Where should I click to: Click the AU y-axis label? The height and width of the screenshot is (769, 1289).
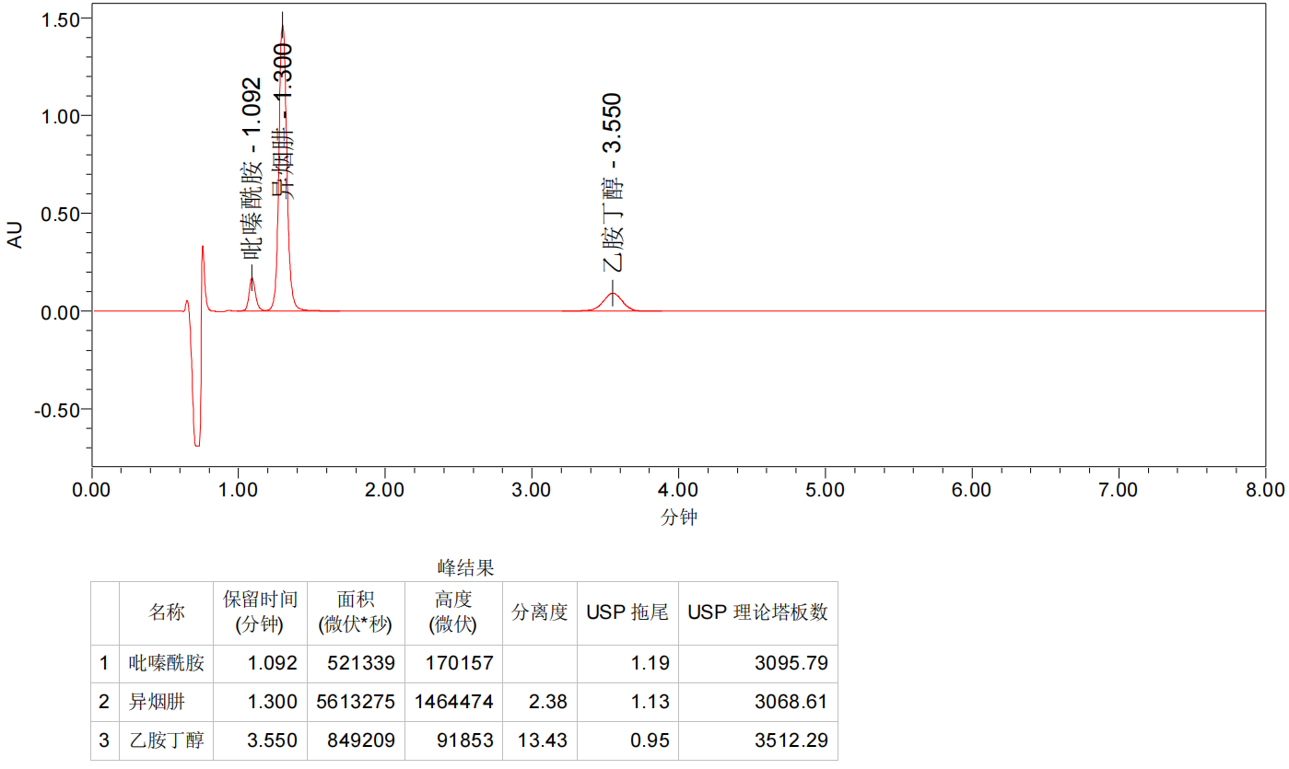coord(16,237)
